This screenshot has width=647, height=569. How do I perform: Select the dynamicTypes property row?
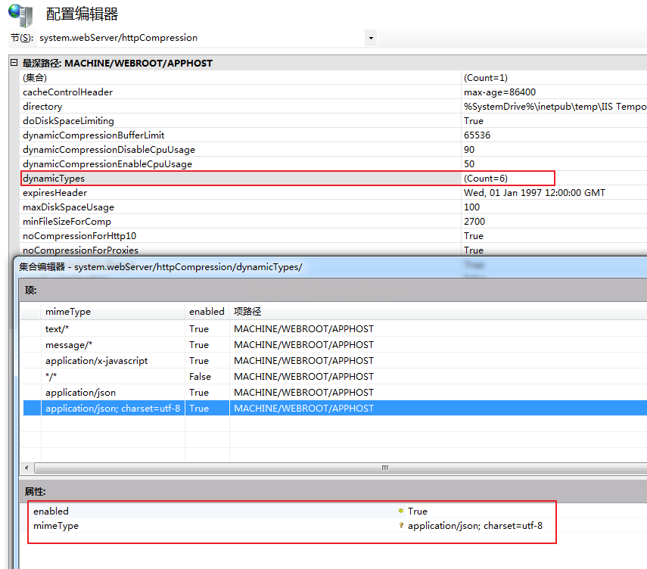(x=54, y=179)
